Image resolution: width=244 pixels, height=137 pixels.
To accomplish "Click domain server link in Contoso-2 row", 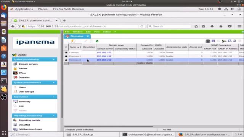I will pos(104,60).
